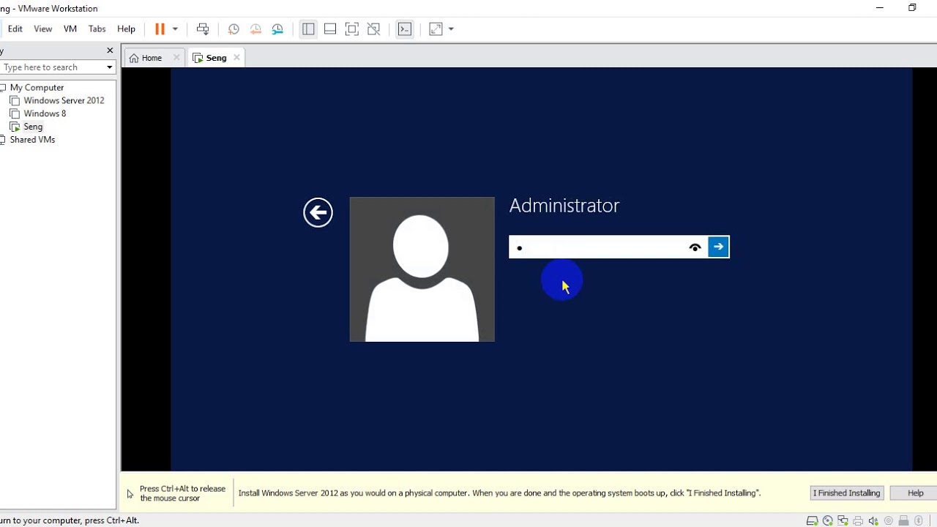The width and height of the screenshot is (937, 527).
Task: Click the running Seng VM icon
Action: pos(15,127)
